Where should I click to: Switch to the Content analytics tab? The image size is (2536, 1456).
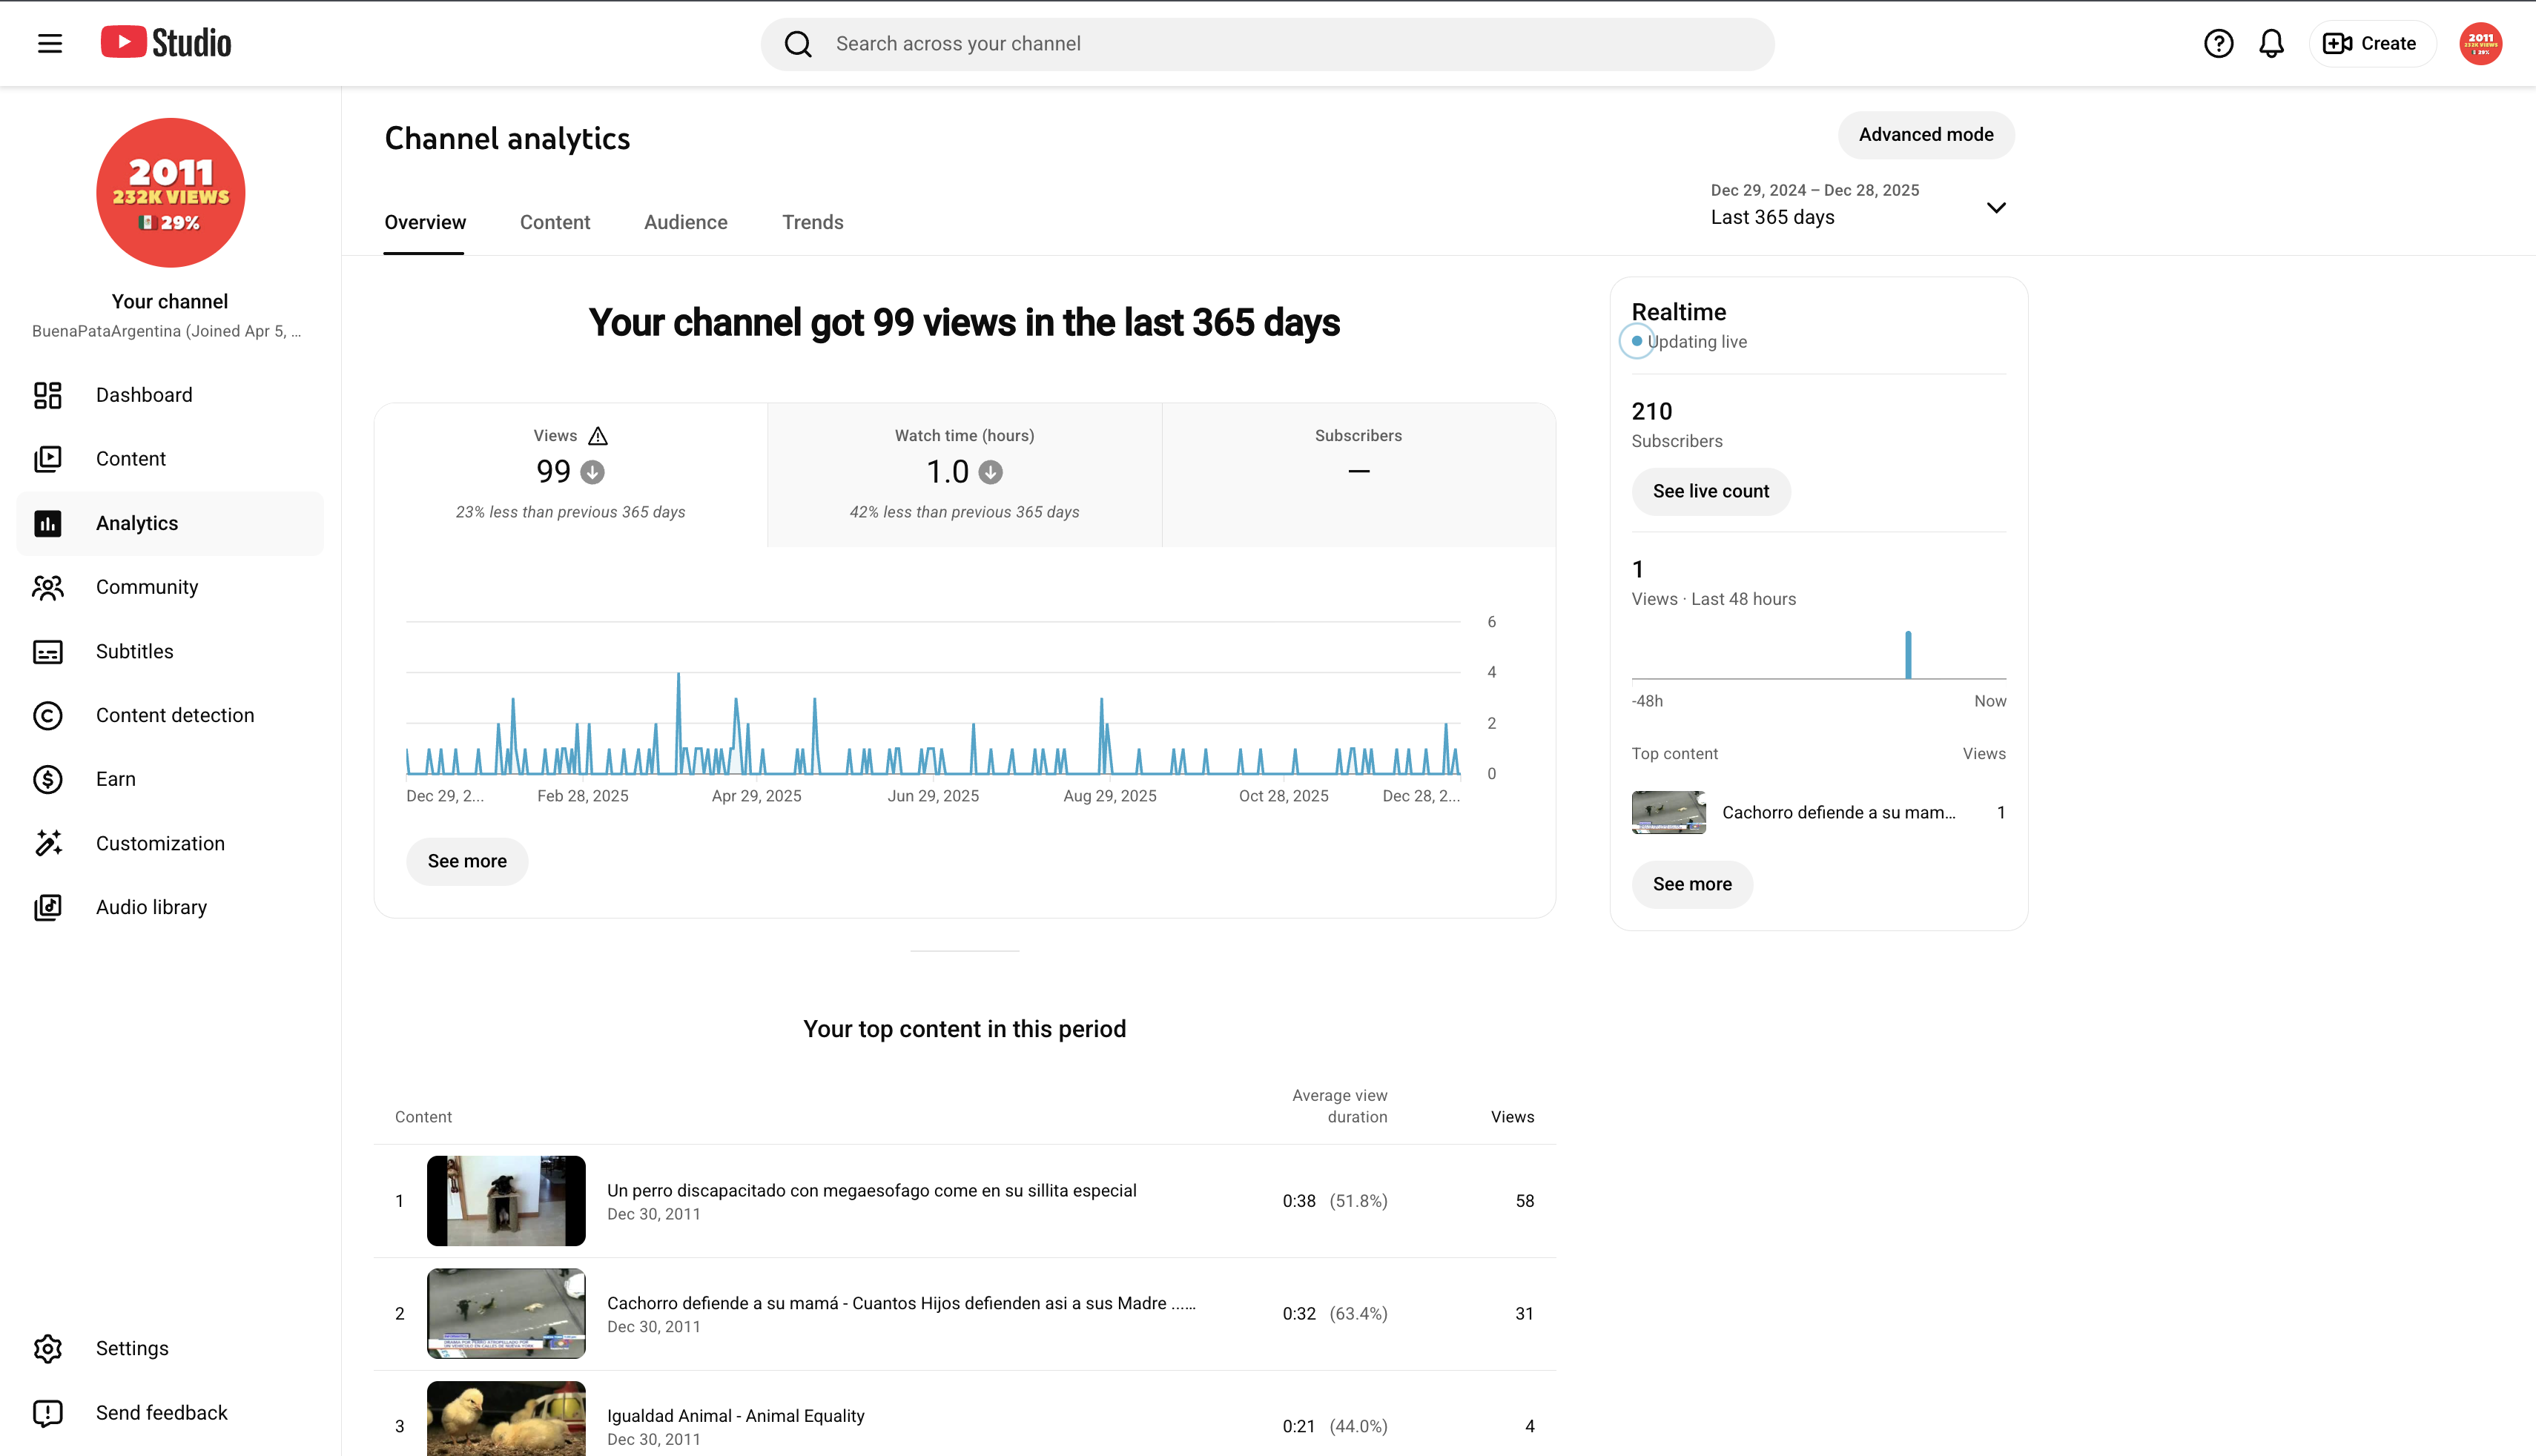(x=555, y=222)
